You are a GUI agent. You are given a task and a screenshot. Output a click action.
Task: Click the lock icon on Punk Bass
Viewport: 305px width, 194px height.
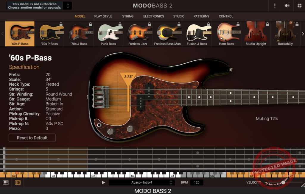point(120,24)
